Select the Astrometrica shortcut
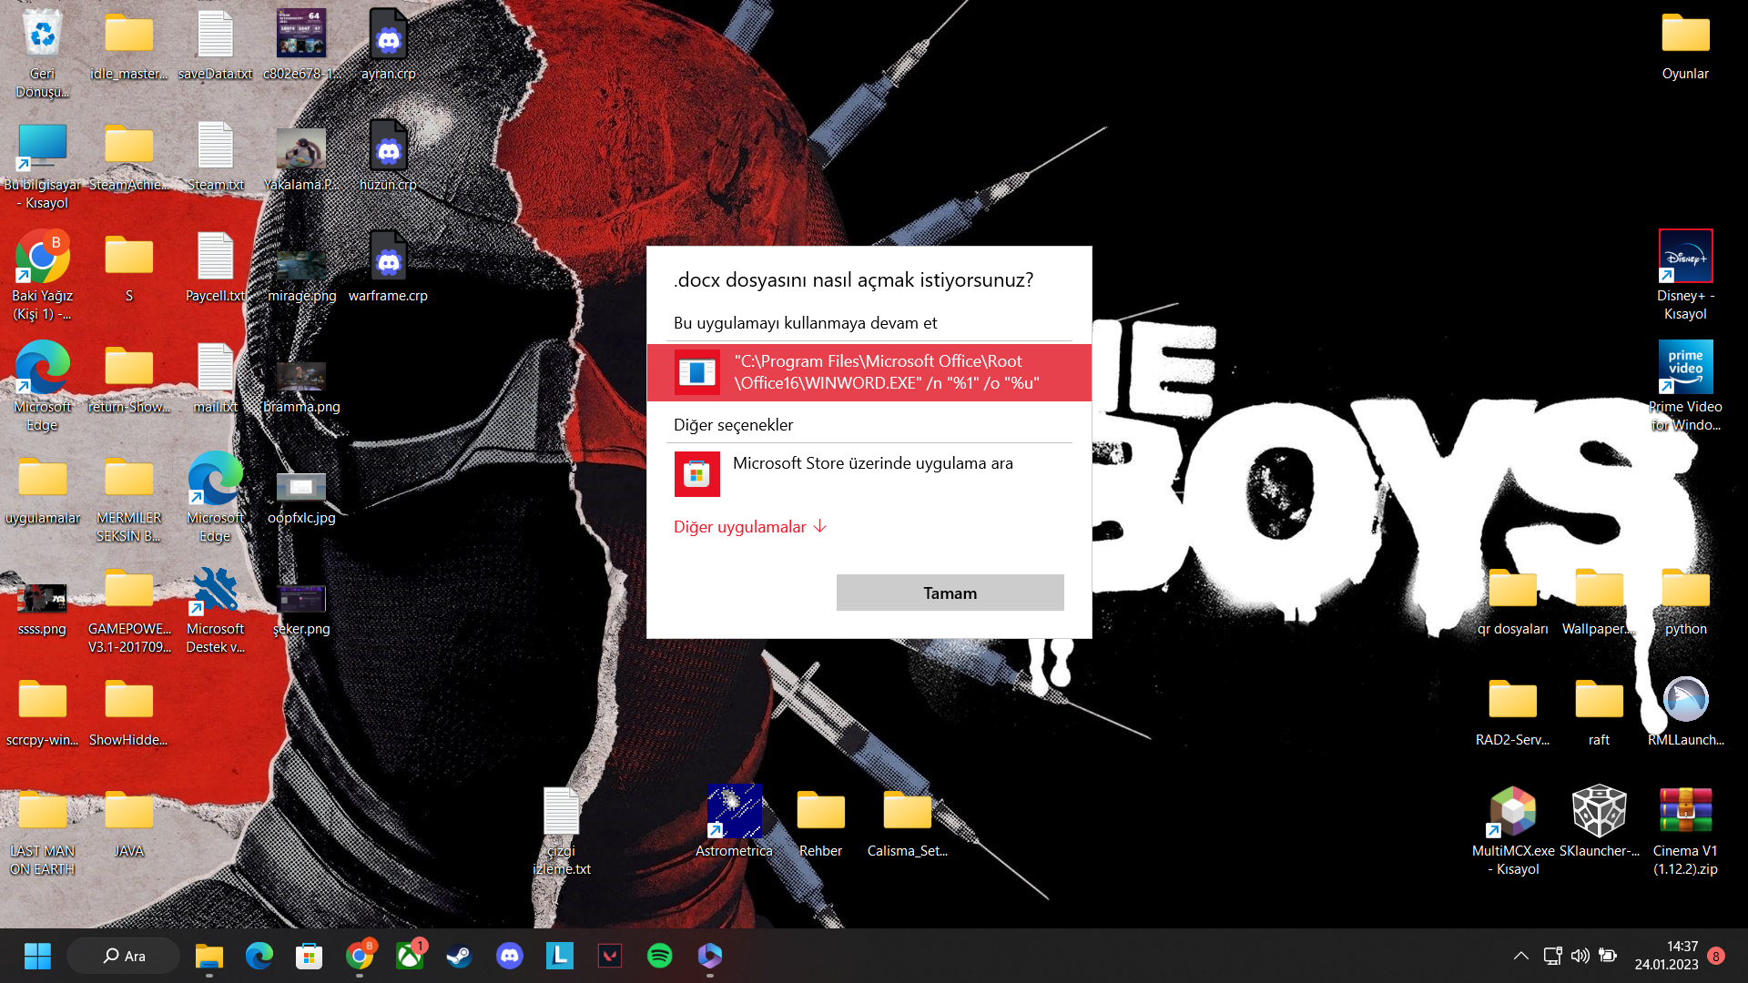This screenshot has width=1748, height=983. point(734,812)
